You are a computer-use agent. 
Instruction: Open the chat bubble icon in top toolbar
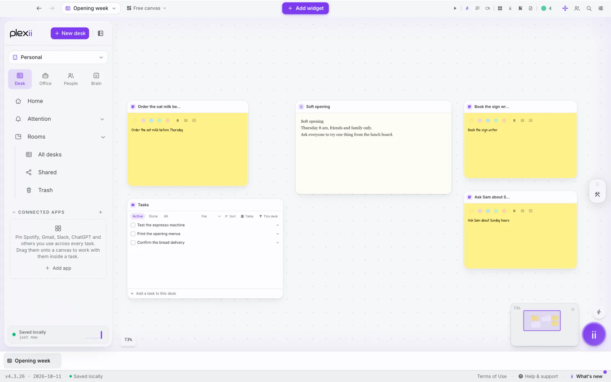[x=477, y=8]
